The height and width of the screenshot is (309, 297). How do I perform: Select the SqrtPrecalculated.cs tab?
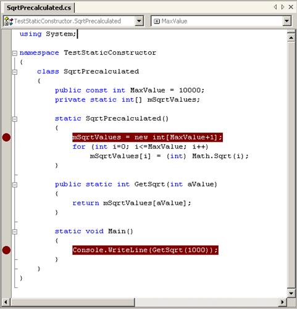(39, 7)
